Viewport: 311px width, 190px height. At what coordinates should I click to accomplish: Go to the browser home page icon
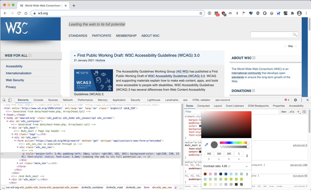(26, 13)
